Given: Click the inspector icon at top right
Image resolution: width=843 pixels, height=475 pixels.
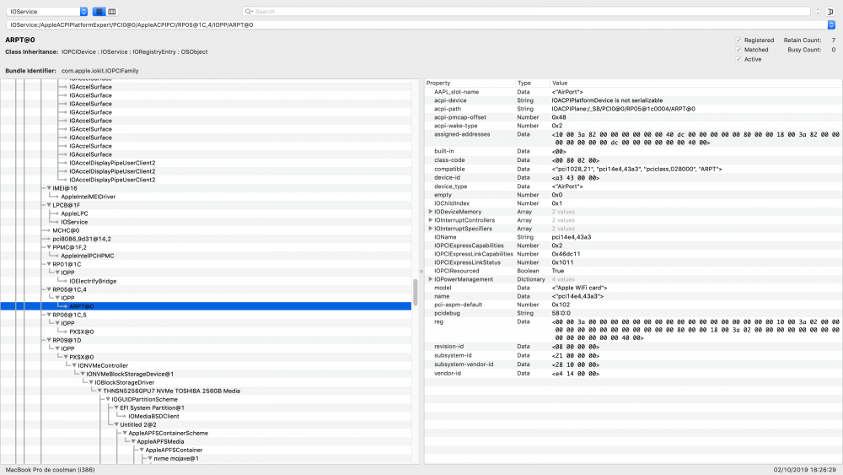Looking at the screenshot, I should 831,12.
